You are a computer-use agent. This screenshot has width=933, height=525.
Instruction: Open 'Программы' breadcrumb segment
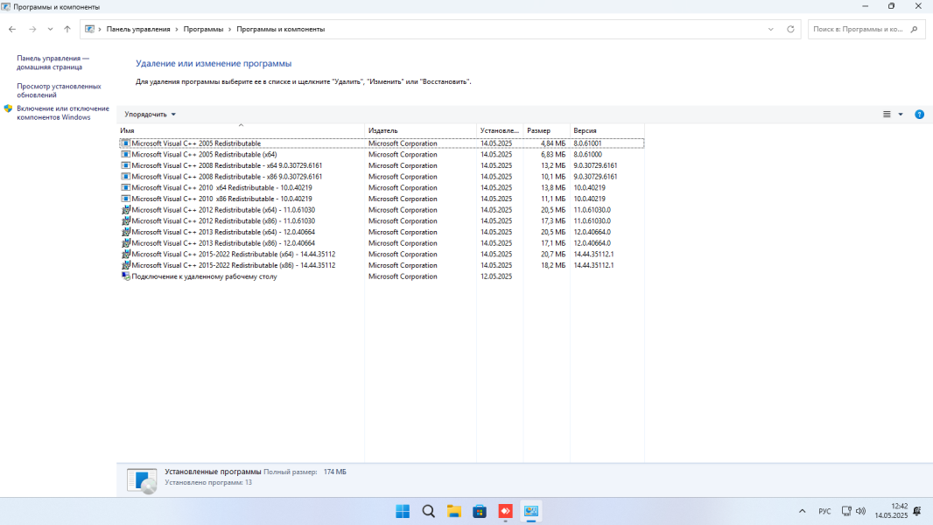[x=203, y=29]
